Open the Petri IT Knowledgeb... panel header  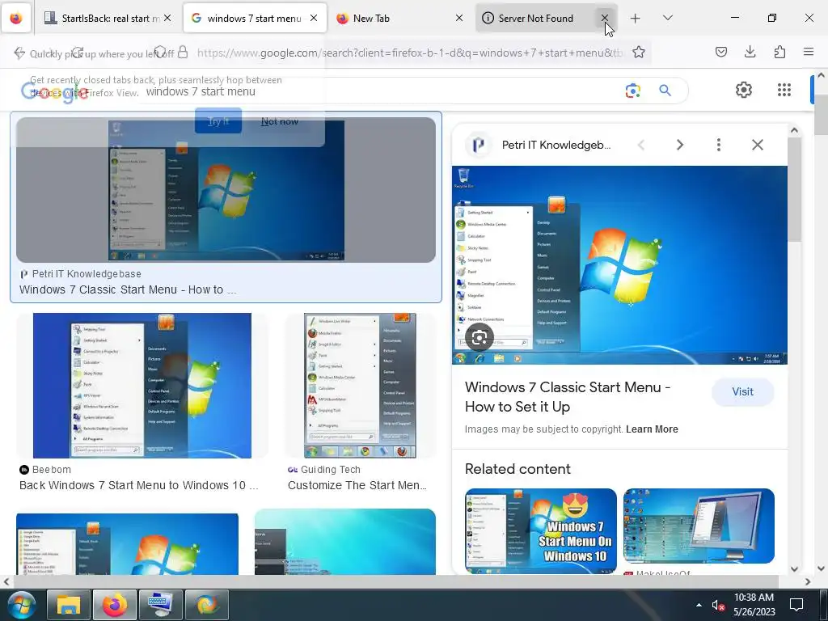(x=556, y=146)
